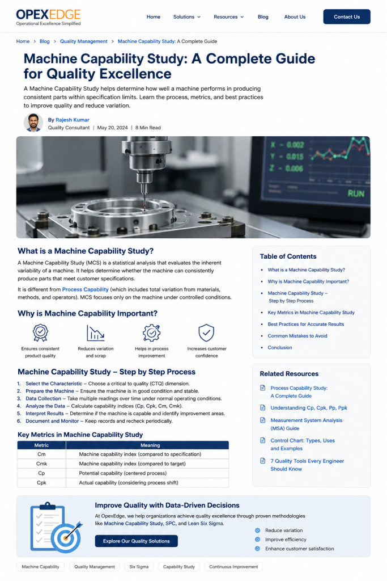This screenshot has height=581, width=387.
Task: Open the About Us nav item
Action: pyautogui.click(x=295, y=16)
